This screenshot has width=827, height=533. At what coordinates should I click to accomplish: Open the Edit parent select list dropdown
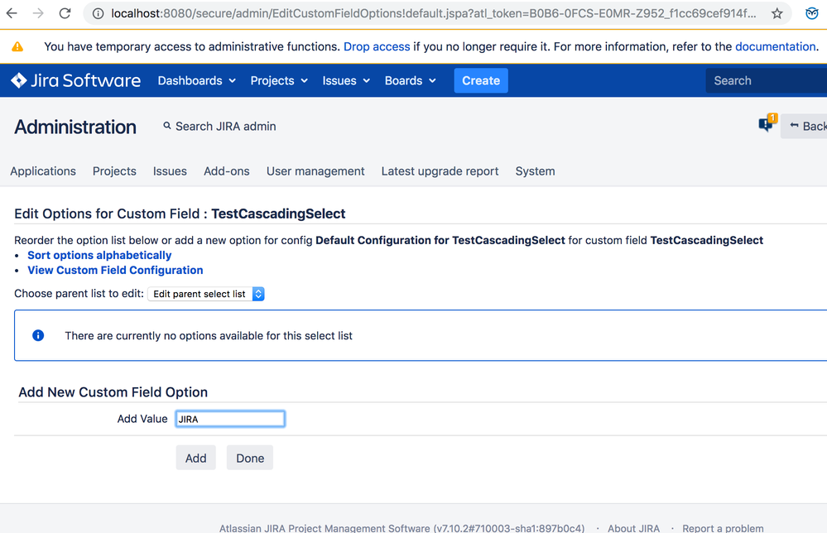(x=205, y=294)
